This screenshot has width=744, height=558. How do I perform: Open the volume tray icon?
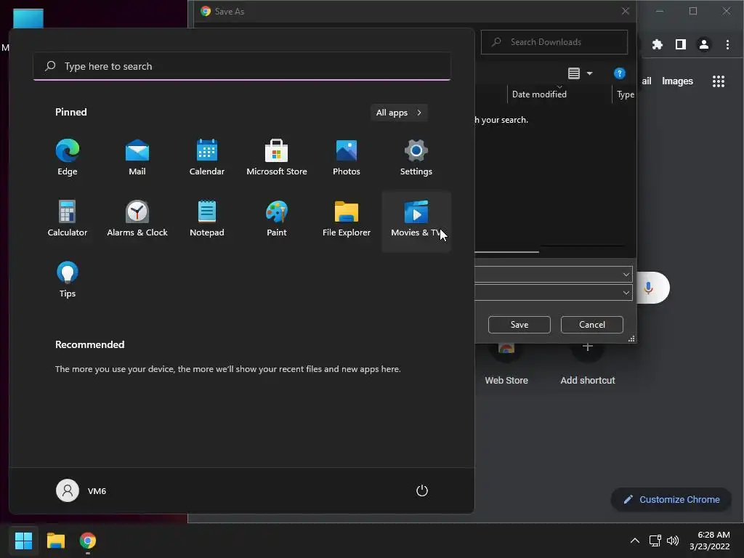673,541
